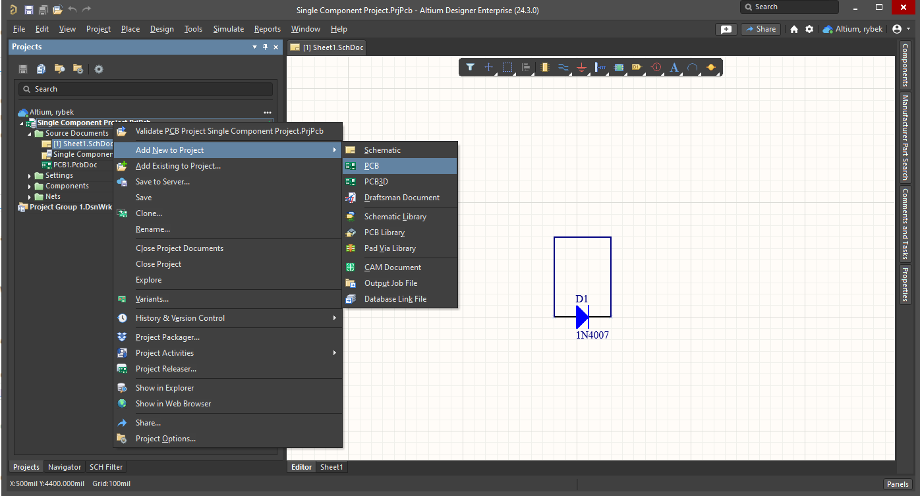This screenshot has width=920, height=496.
Task: Select the Harness/bus entry tool icon
Action: point(600,67)
